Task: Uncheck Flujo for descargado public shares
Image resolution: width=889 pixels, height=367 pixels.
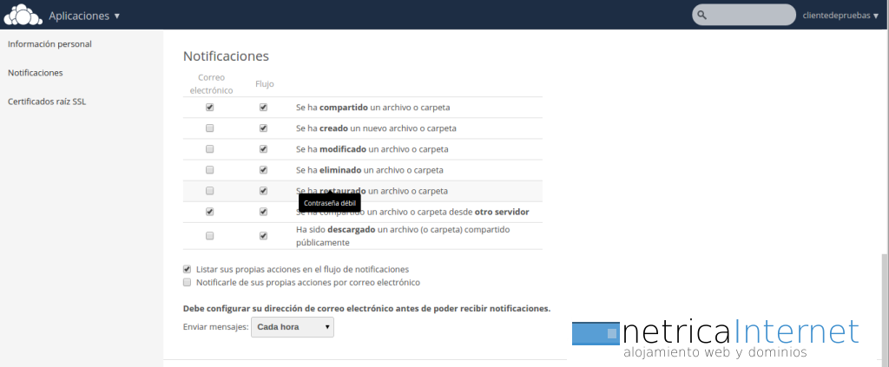Action: pyautogui.click(x=263, y=236)
